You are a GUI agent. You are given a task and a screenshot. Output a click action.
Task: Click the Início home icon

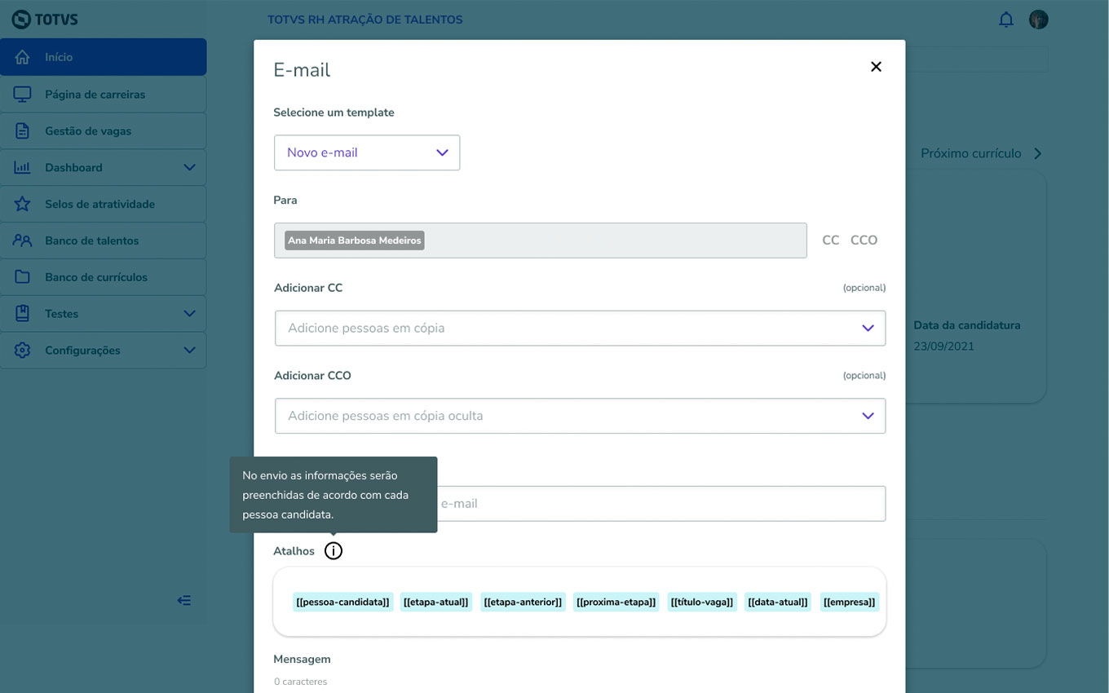tap(23, 57)
